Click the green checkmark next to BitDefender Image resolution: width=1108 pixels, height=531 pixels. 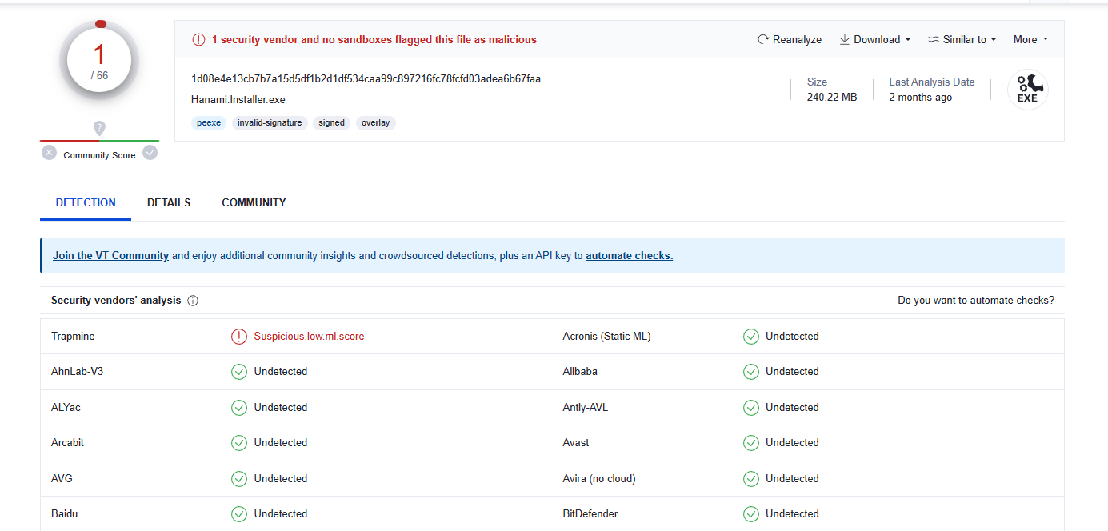(750, 513)
